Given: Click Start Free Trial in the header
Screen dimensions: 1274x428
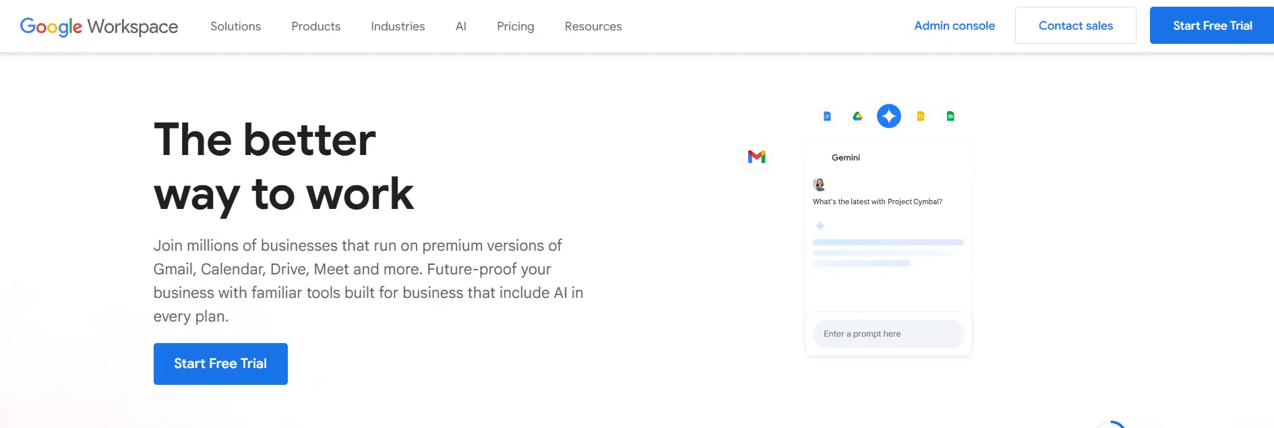Looking at the screenshot, I should 1212,26.
